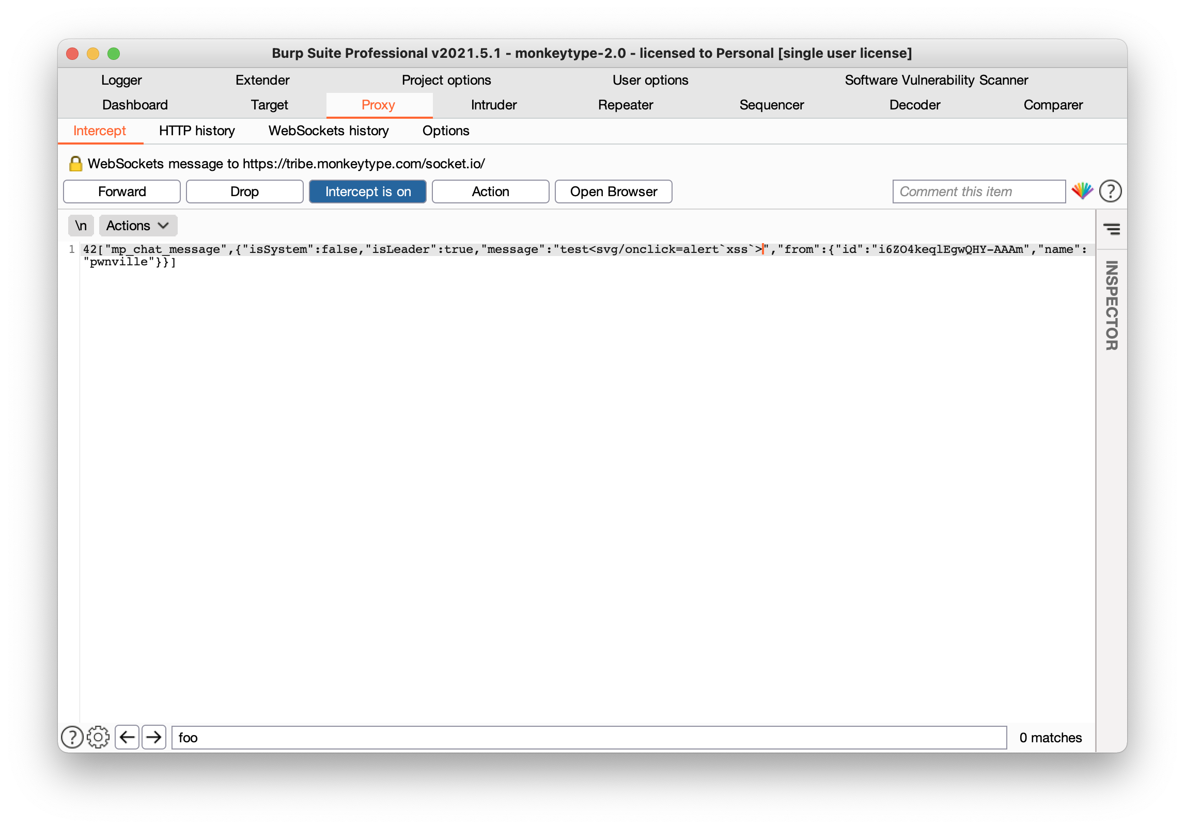
Task: Open help via question mark beside comment field
Action: pos(1110,191)
